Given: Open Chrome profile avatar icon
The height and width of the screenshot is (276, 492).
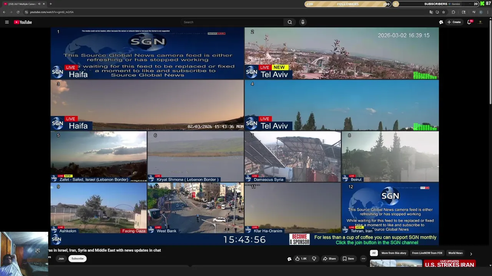Looking at the screenshot, I should 480,12.
